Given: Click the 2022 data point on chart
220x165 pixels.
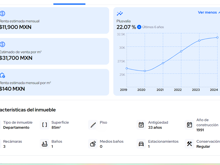Looking at the screenshot, I should tap(181, 51).
